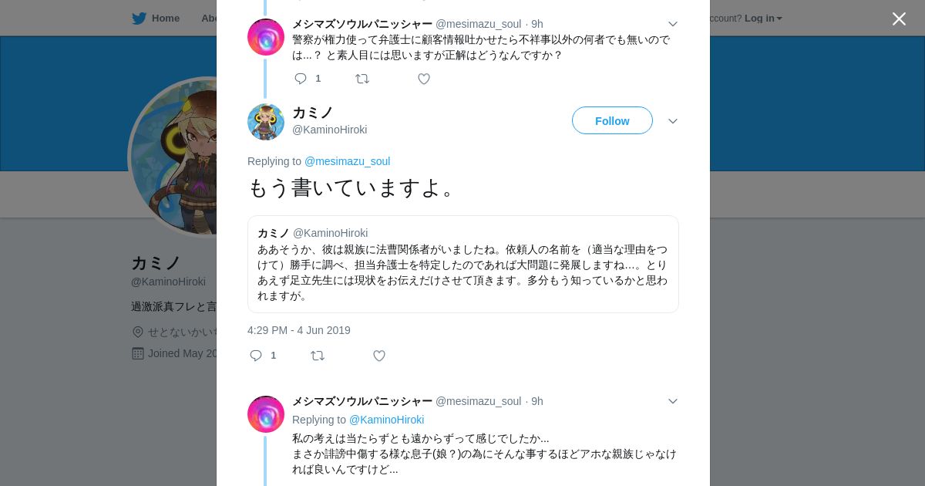Click reply icon under カミノ's main tweet
The width and height of the screenshot is (925, 486).
pyautogui.click(x=256, y=356)
